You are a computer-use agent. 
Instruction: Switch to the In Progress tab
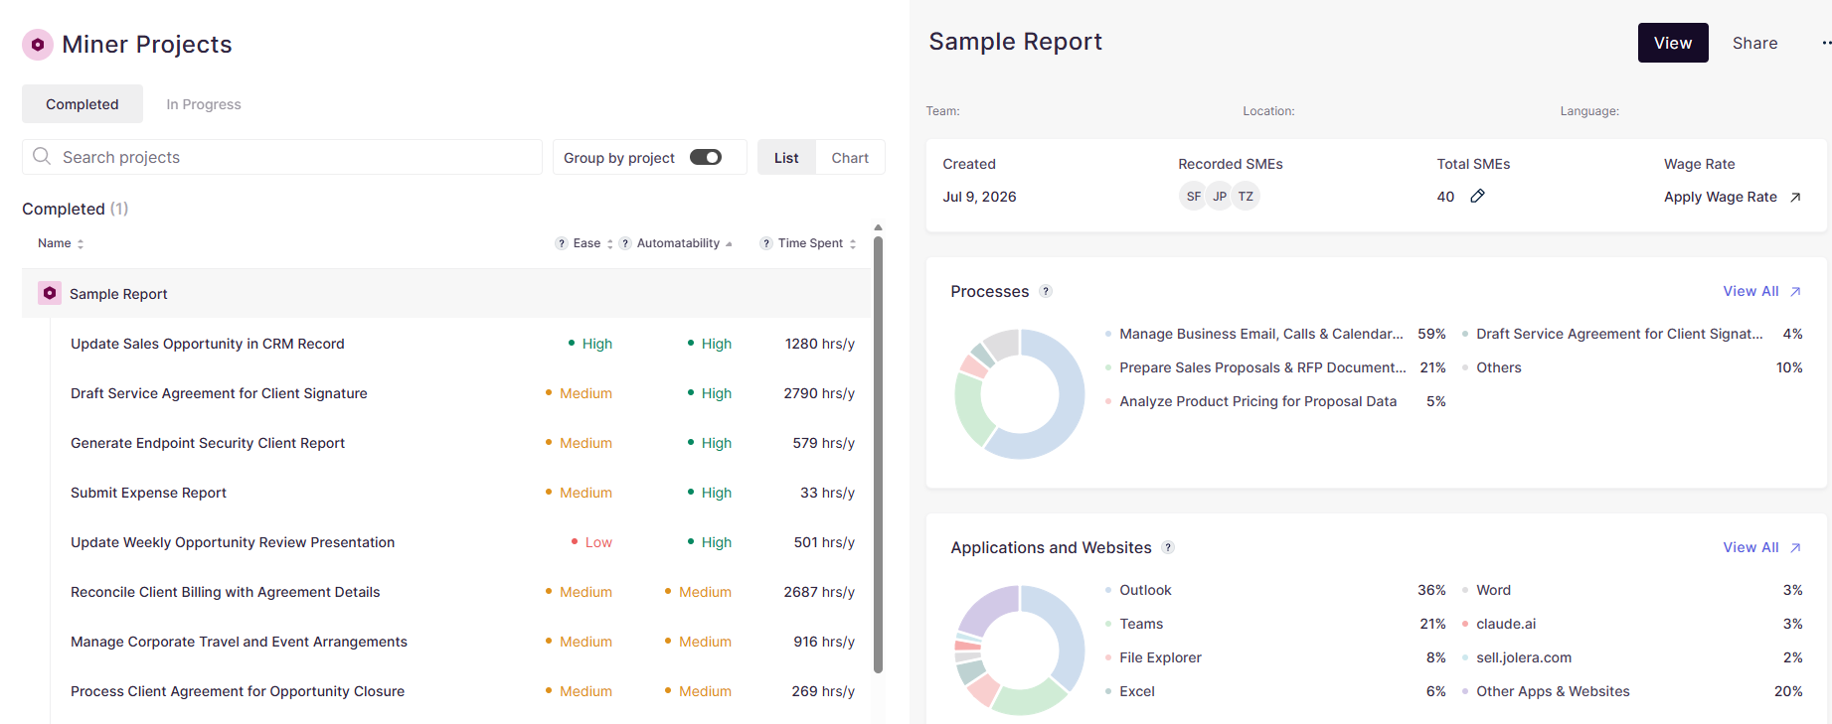click(x=204, y=104)
